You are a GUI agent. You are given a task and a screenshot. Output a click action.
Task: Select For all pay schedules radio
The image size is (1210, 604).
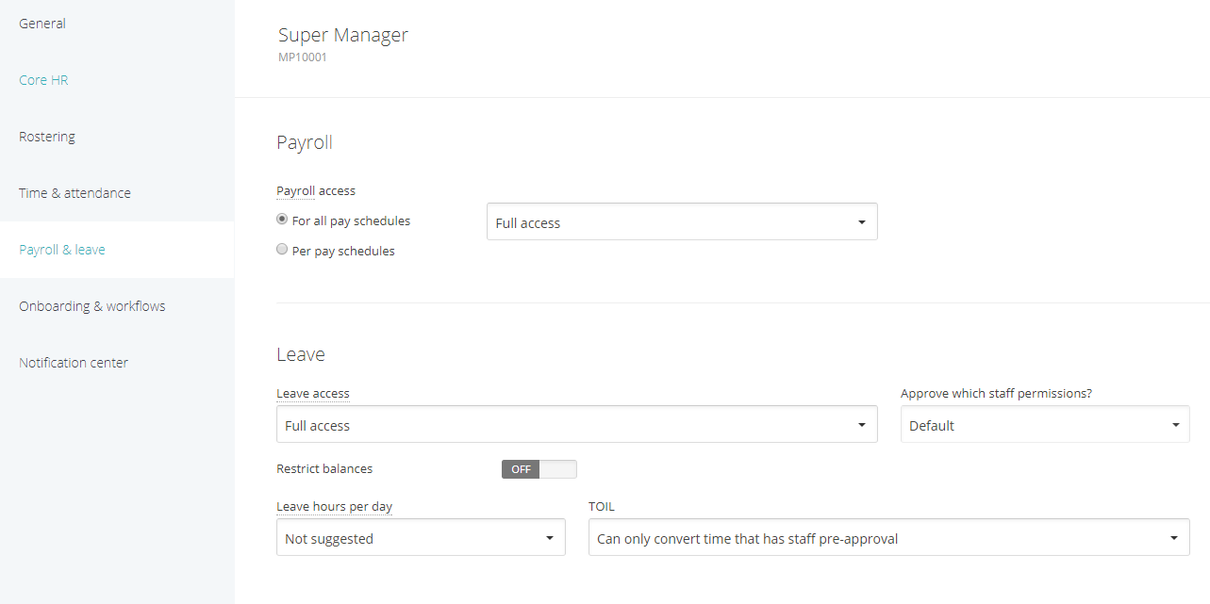pyautogui.click(x=282, y=220)
